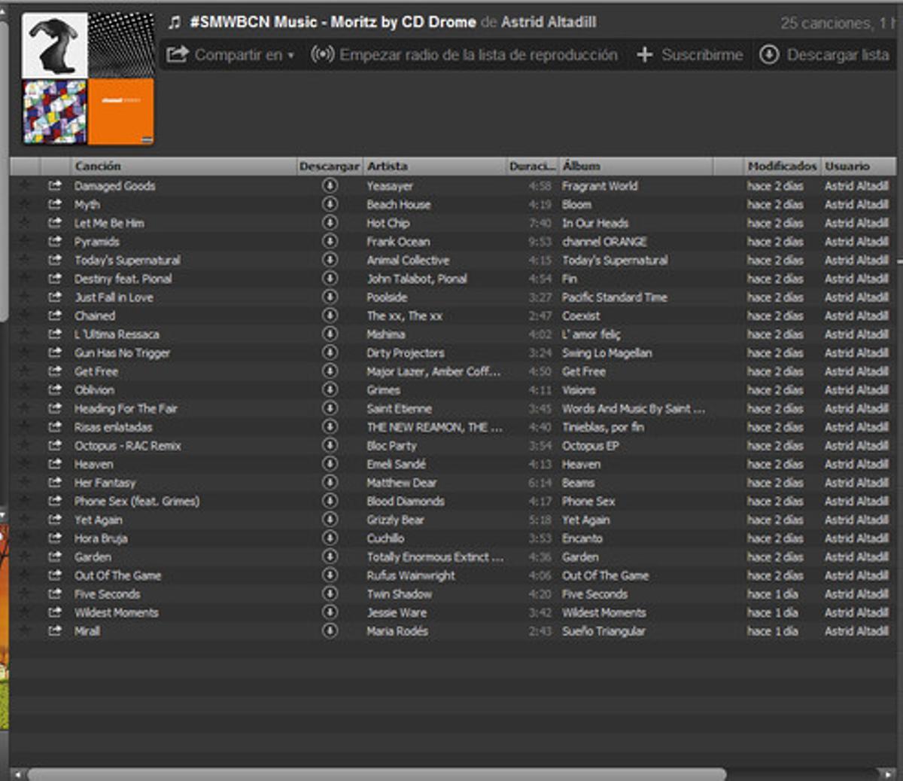This screenshot has width=903, height=781.
Task: Open artist Grizzly Bear link
Action: click(395, 520)
